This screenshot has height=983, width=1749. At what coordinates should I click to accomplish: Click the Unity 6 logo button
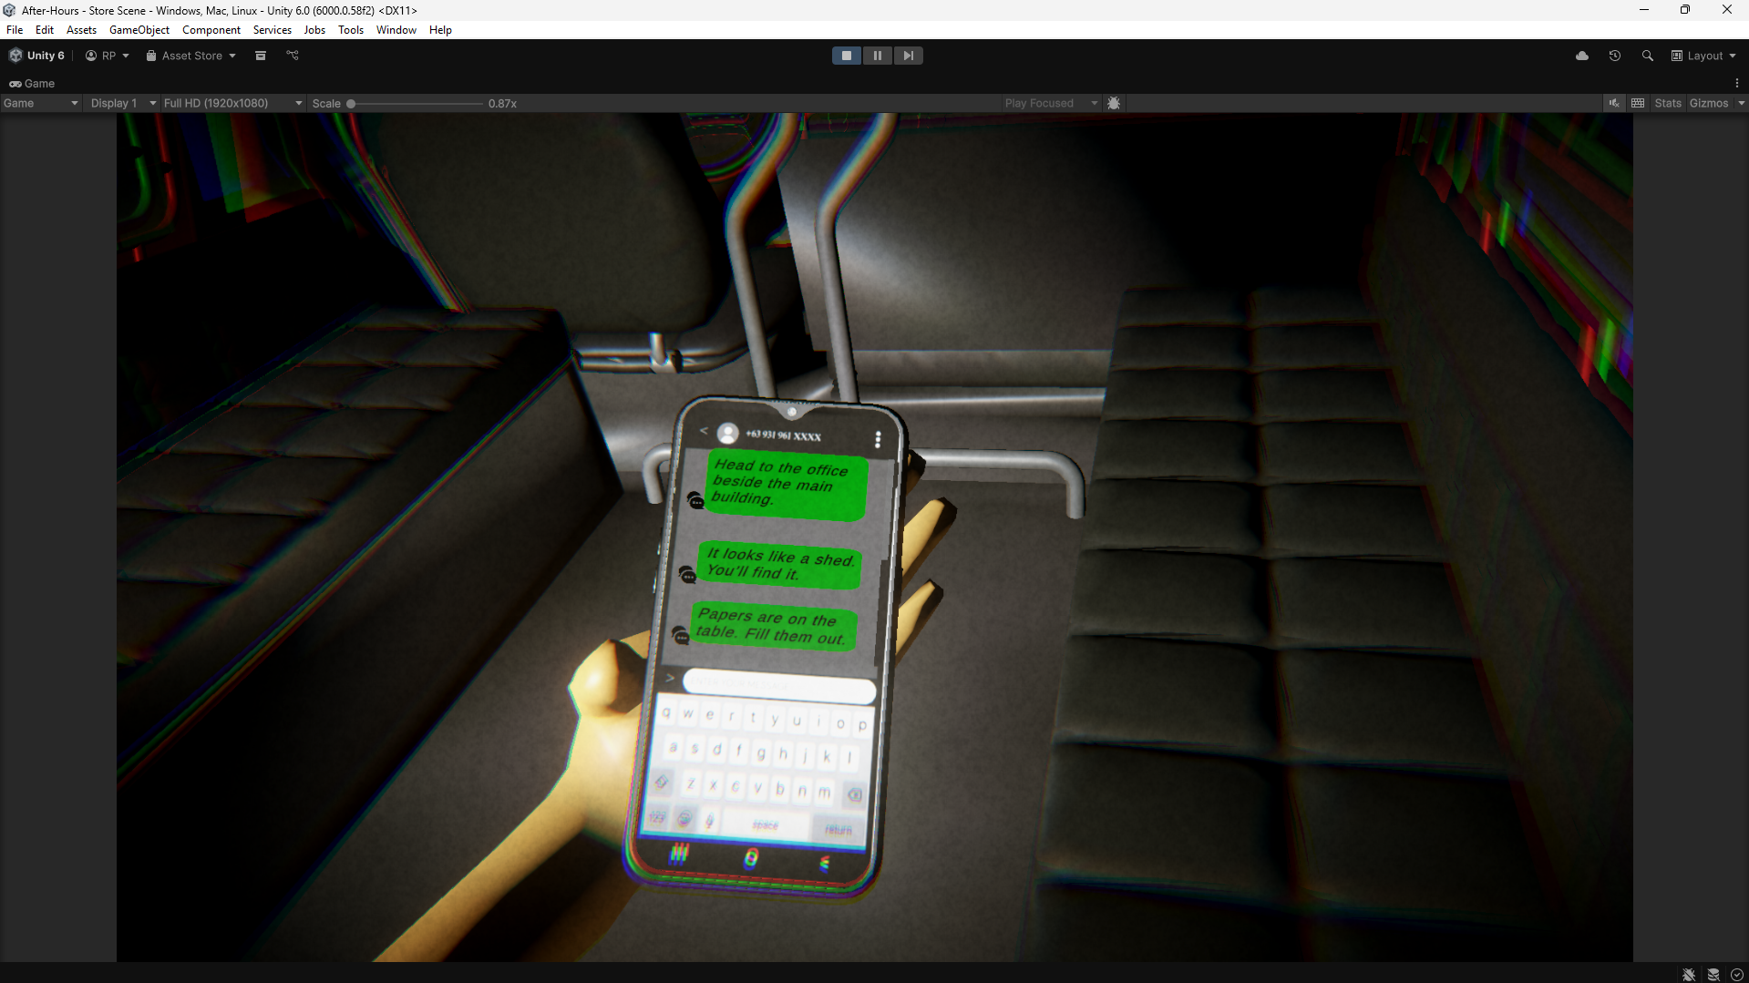tap(36, 56)
